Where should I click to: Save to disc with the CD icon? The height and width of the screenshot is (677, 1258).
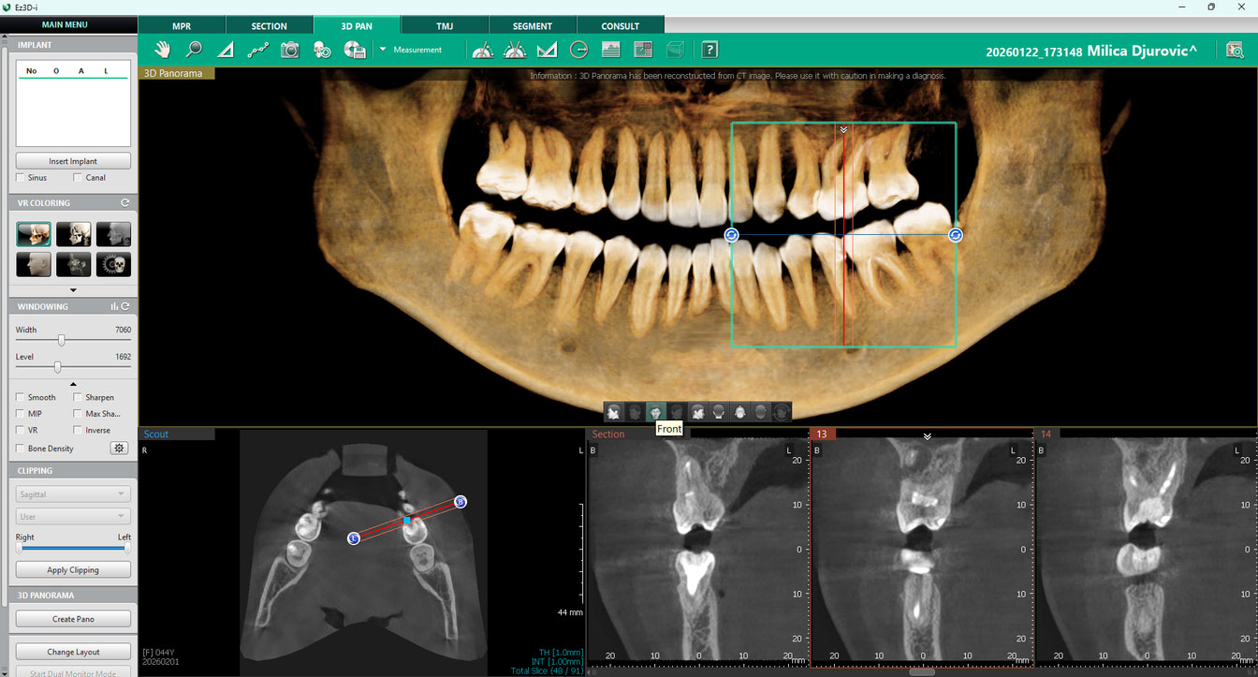click(x=355, y=50)
